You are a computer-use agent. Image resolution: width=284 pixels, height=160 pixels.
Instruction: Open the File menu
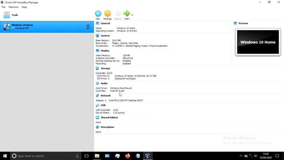(x=4, y=7)
